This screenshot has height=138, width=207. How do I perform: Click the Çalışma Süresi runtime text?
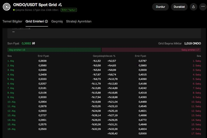pyautogui.click(x=37, y=10)
